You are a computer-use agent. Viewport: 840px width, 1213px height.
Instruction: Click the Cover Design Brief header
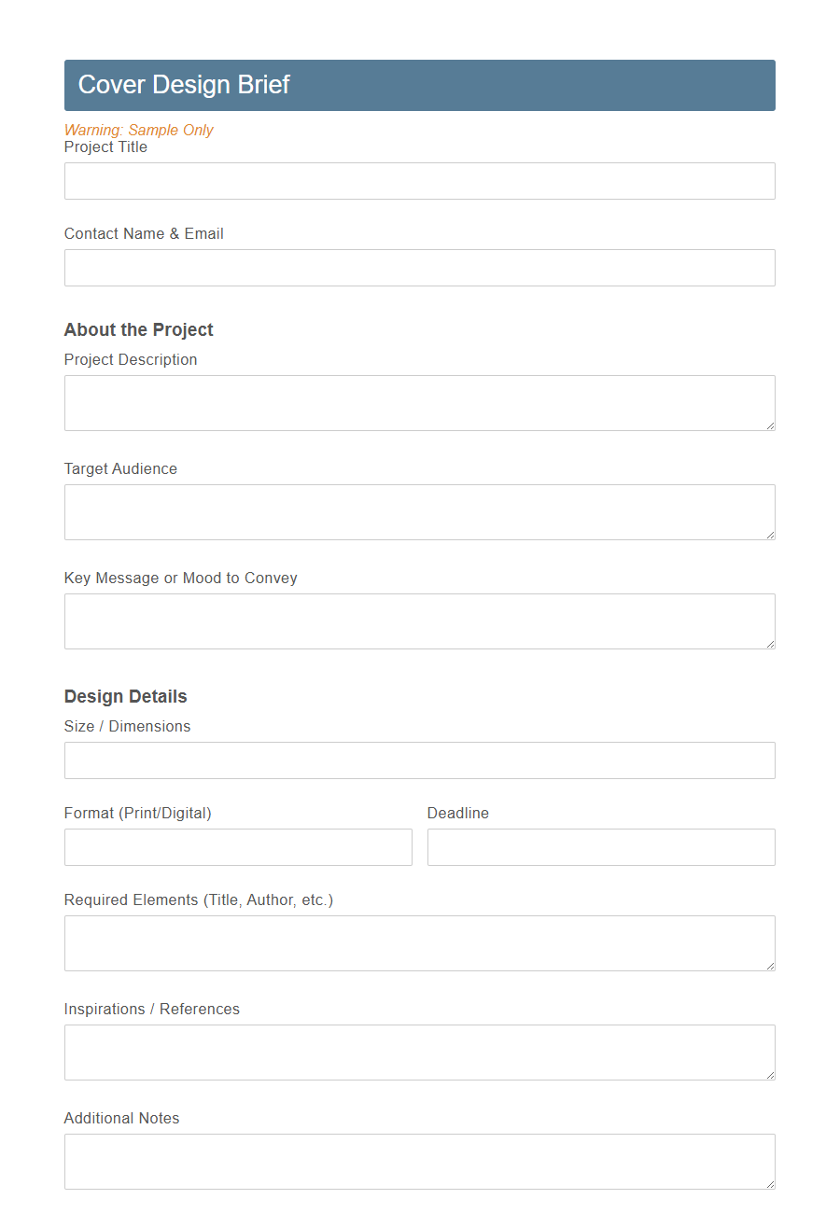point(183,84)
